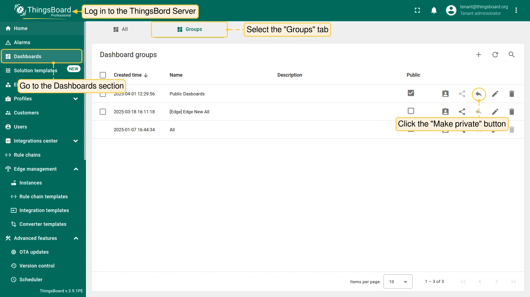The height and width of the screenshot is (297, 530).
Task: Open Rule chains in sidebar
Action: pos(27,155)
